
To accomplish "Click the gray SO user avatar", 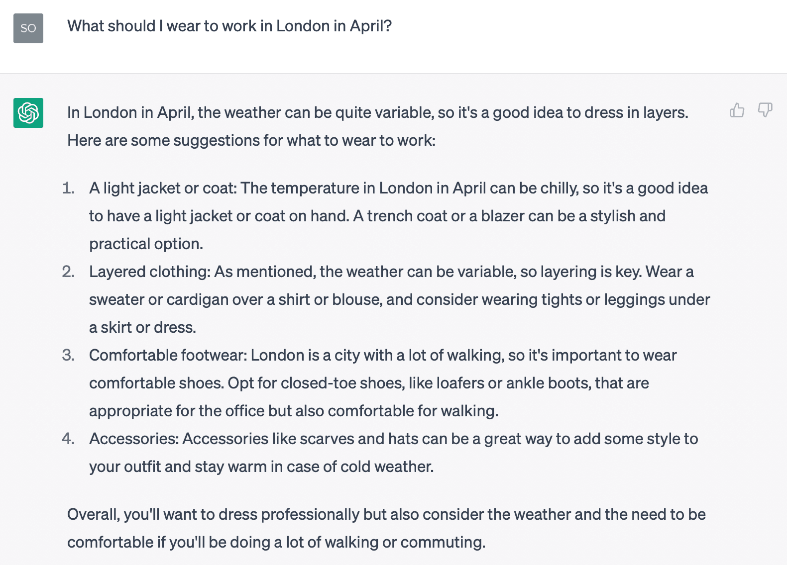I will (28, 28).
